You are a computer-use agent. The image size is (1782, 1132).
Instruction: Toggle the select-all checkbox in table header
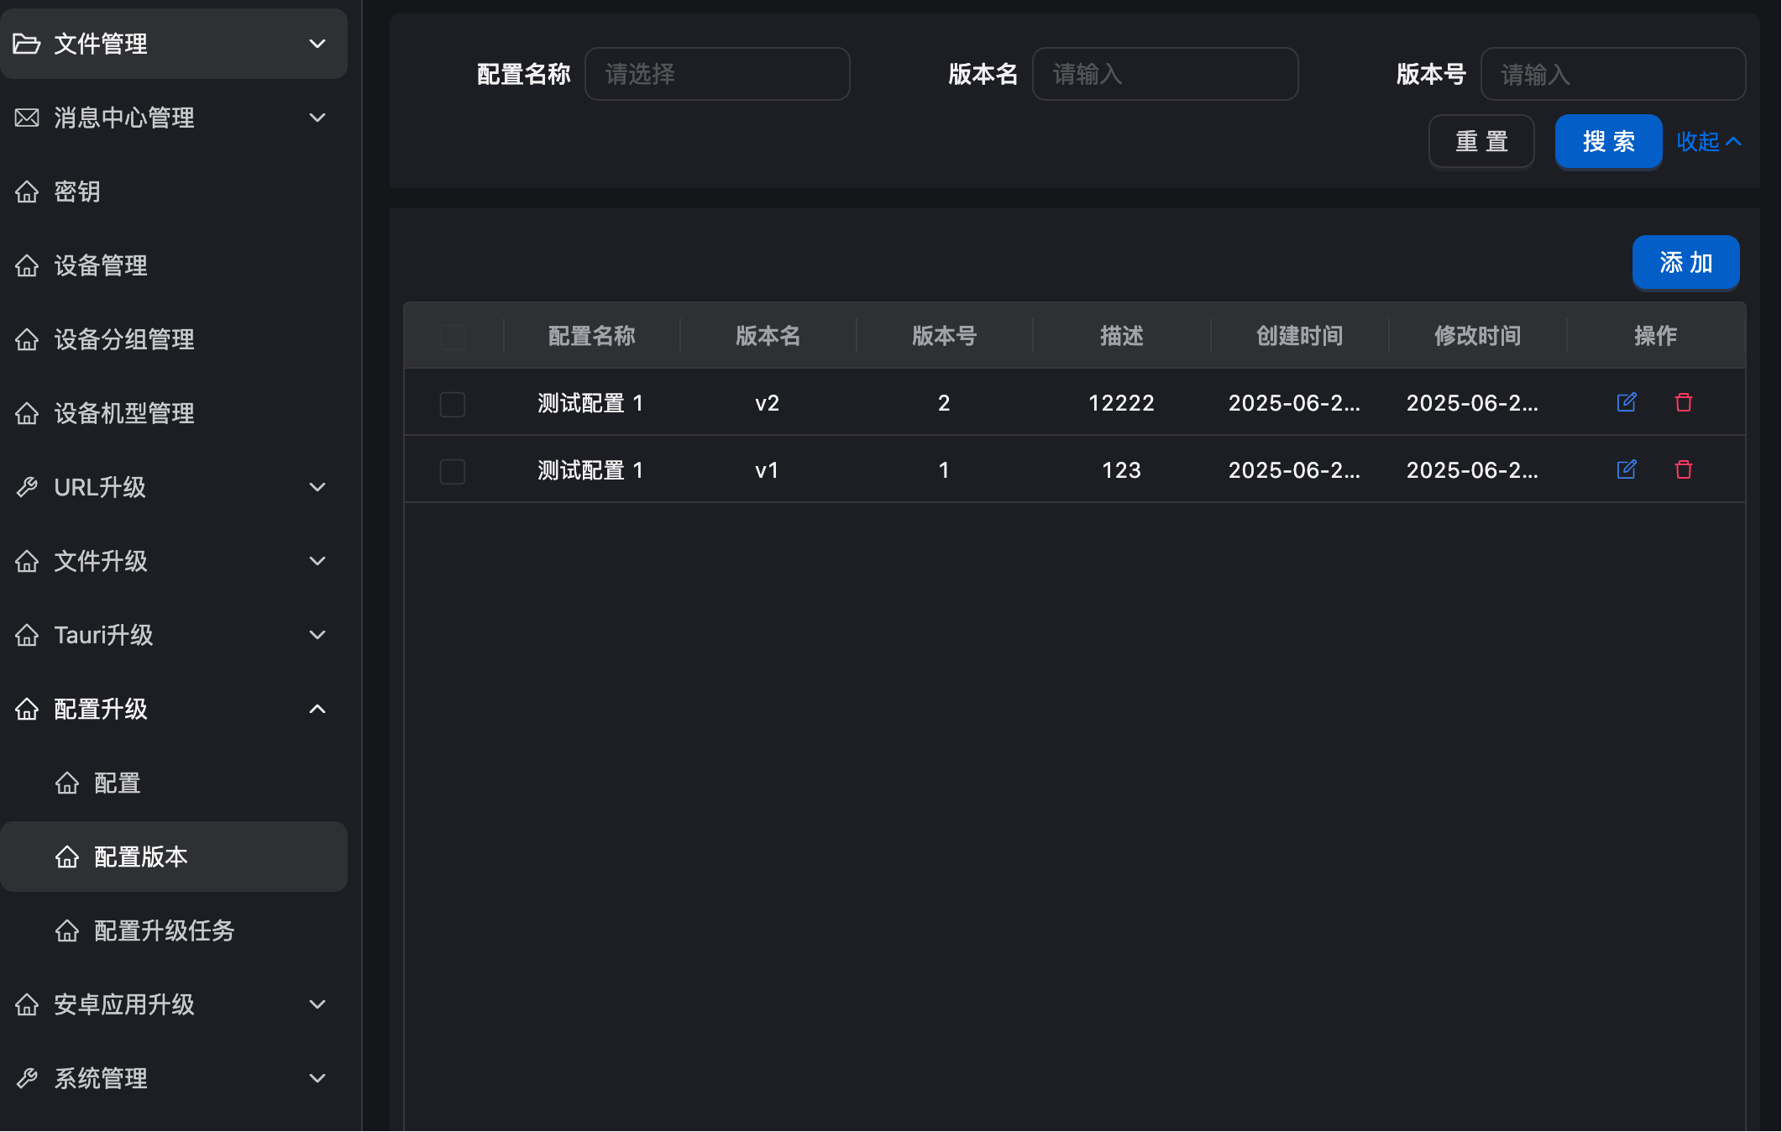[x=453, y=337]
